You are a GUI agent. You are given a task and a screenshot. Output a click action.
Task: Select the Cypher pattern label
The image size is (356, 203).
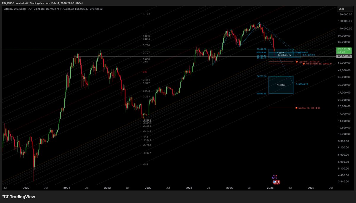tap(281, 52)
